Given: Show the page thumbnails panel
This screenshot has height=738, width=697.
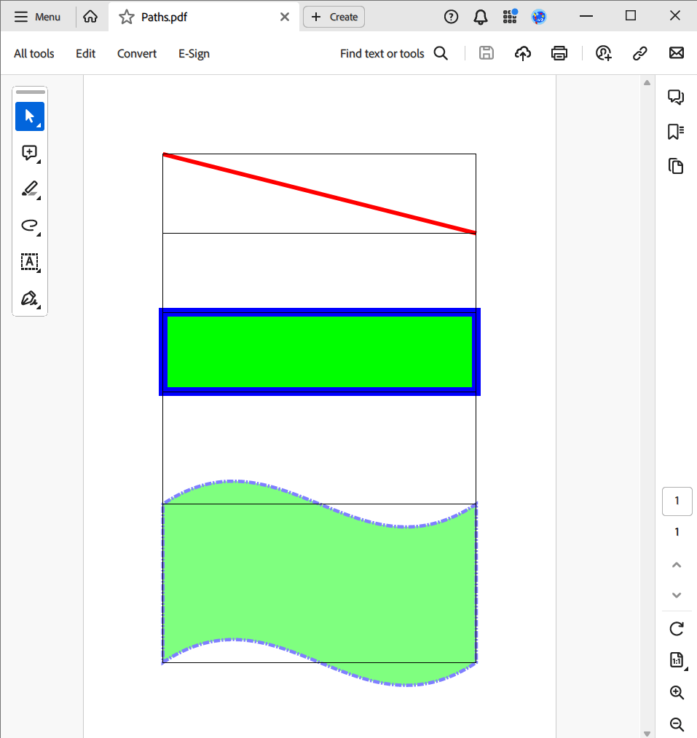Looking at the screenshot, I should 676,166.
